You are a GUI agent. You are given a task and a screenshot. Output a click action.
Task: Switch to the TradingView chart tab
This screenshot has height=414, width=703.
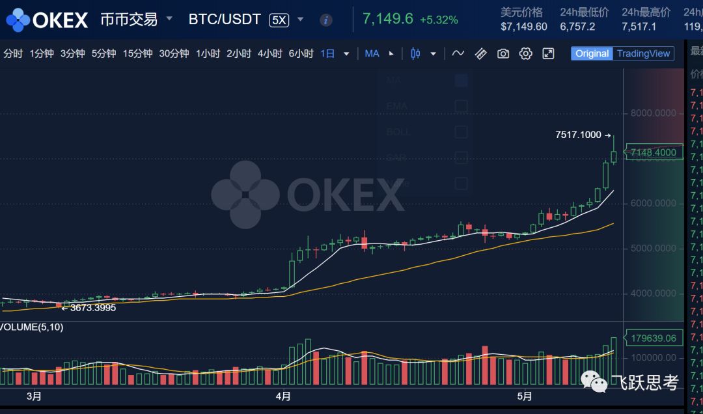click(x=643, y=53)
